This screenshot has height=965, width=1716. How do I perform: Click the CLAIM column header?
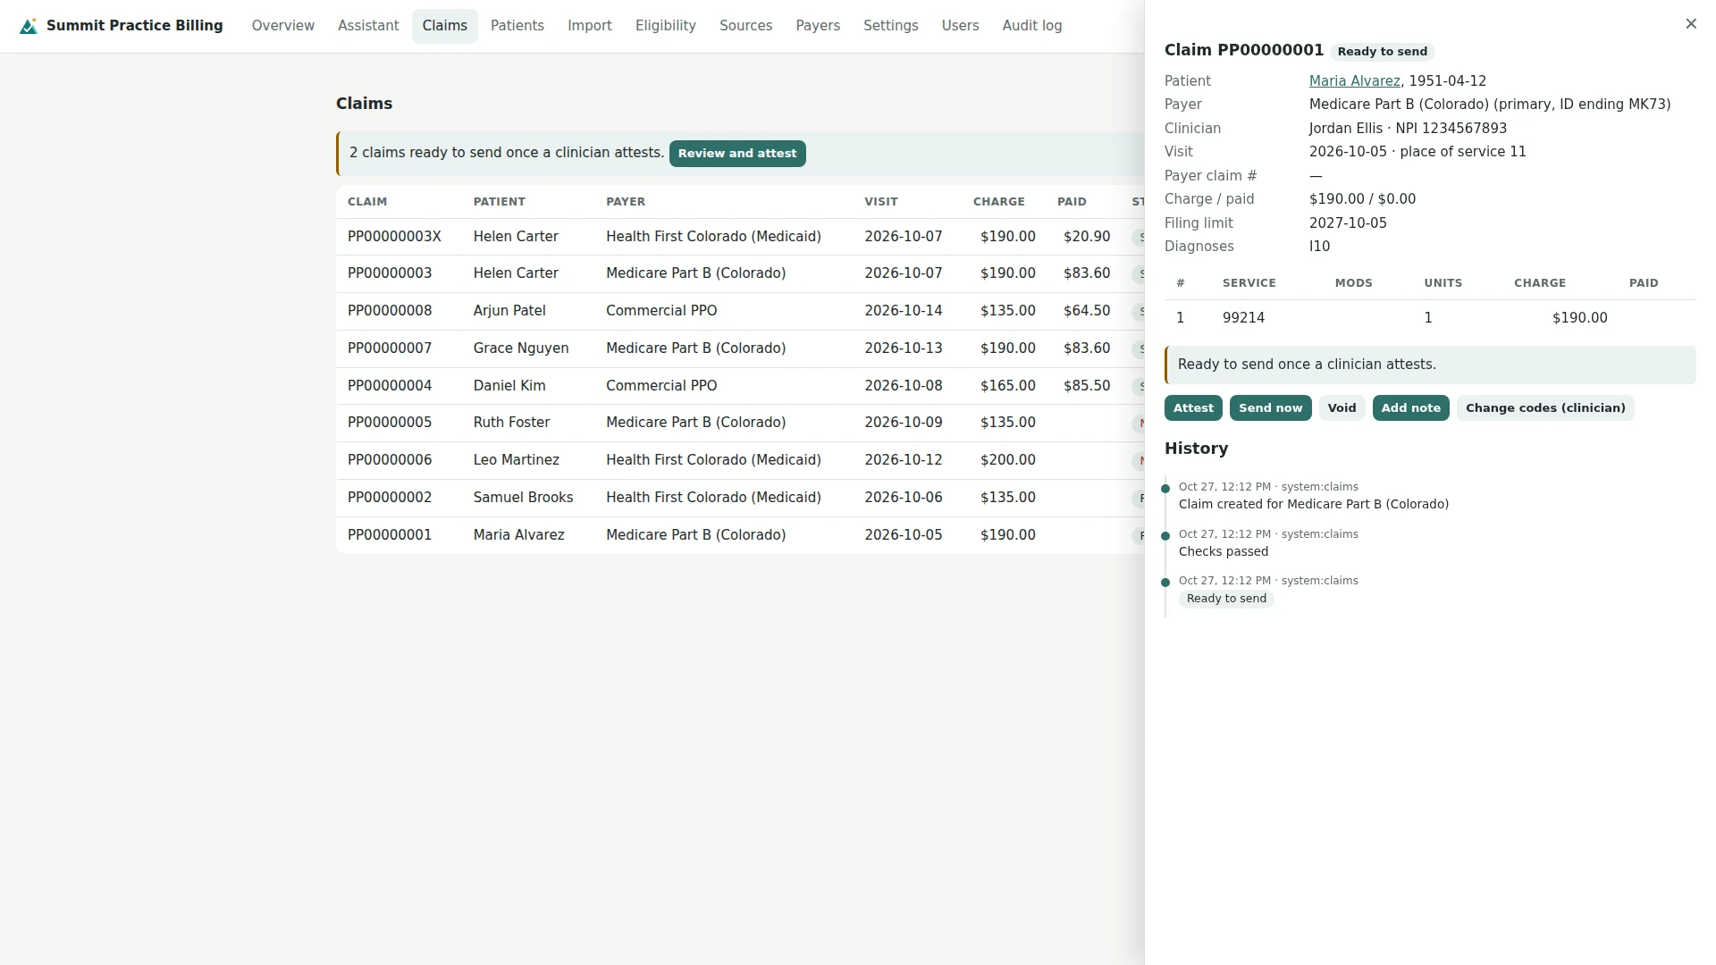pyautogui.click(x=367, y=202)
